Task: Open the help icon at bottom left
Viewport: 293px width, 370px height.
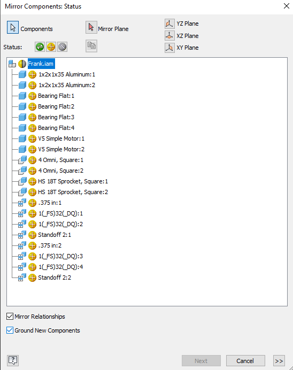Action: point(13,360)
